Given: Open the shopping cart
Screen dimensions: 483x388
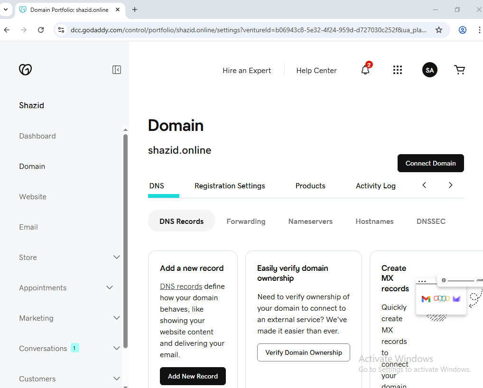Looking at the screenshot, I should click(x=460, y=70).
